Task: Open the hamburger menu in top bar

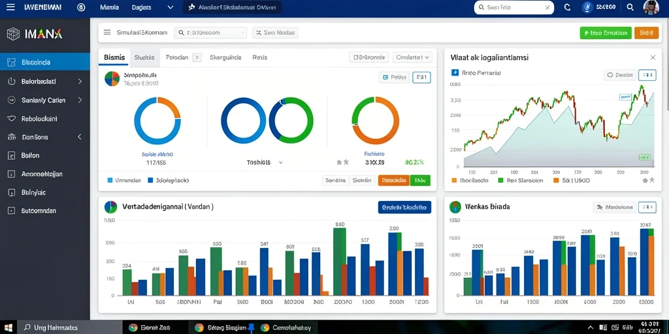Action: tap(10, 7)
